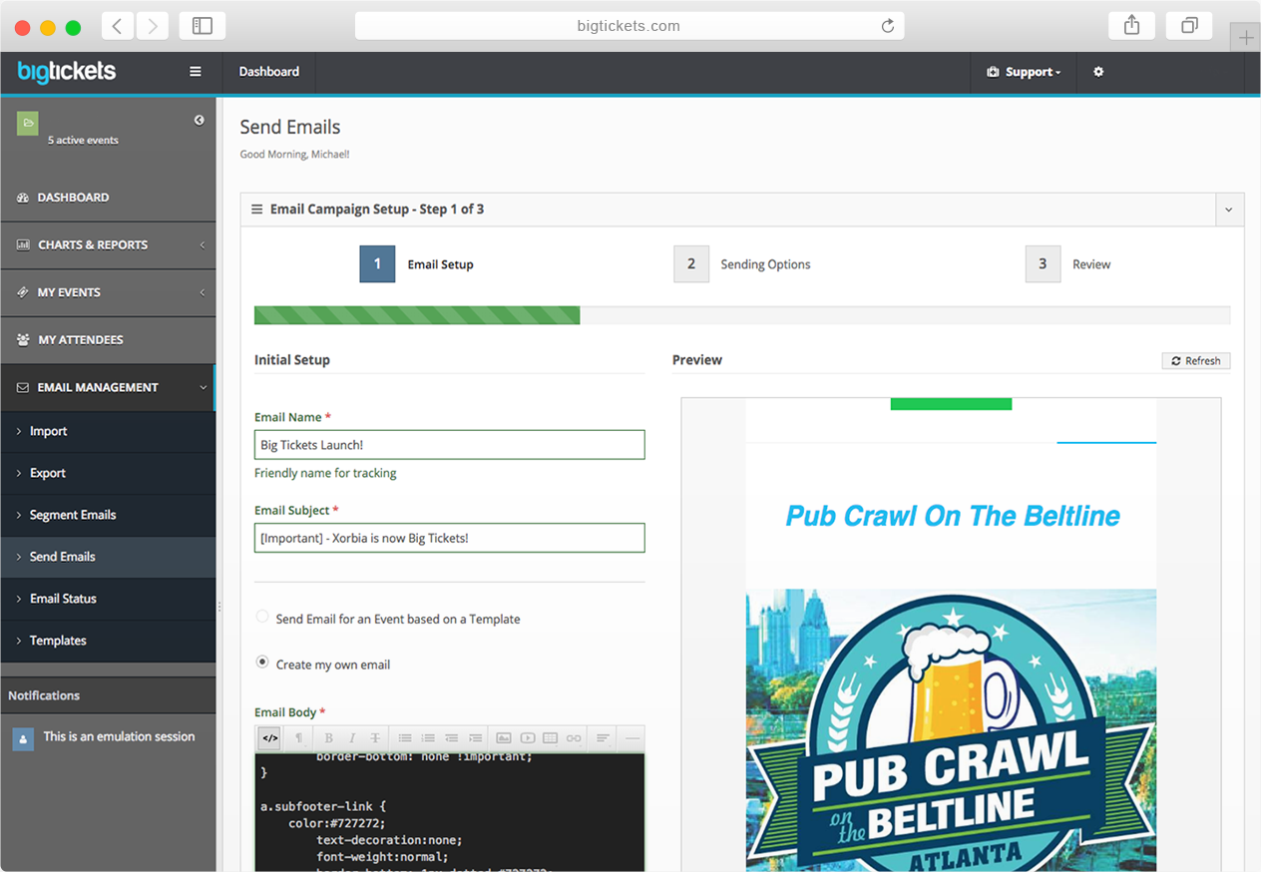Screen dimensions: 1261x872
Task: Insert an image using the editor toolbar
Action: [504, 738]
